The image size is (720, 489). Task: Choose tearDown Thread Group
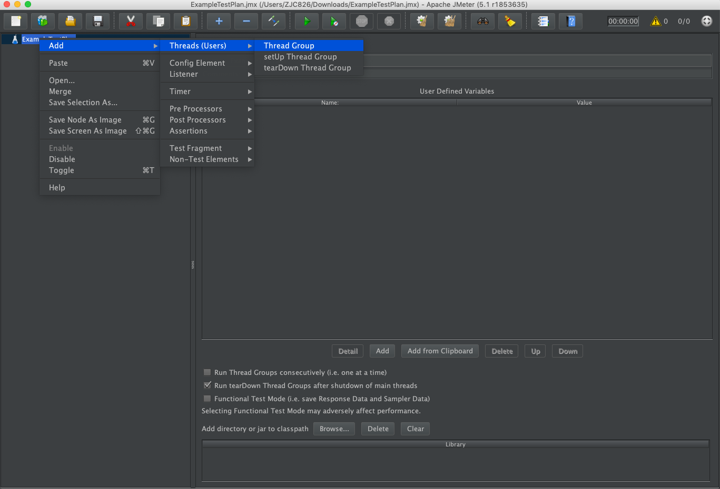pos(309,68)
